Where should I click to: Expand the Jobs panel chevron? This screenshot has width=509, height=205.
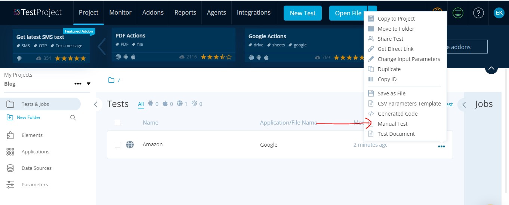pyautogui.click(x=464, y=104)
